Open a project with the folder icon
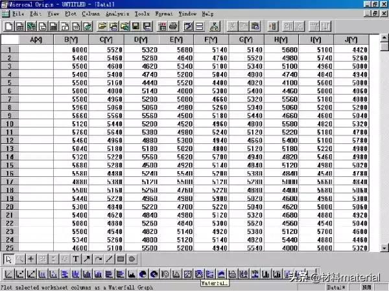The width and height of the screenshot is (389, 291). [x=102, y=27]
